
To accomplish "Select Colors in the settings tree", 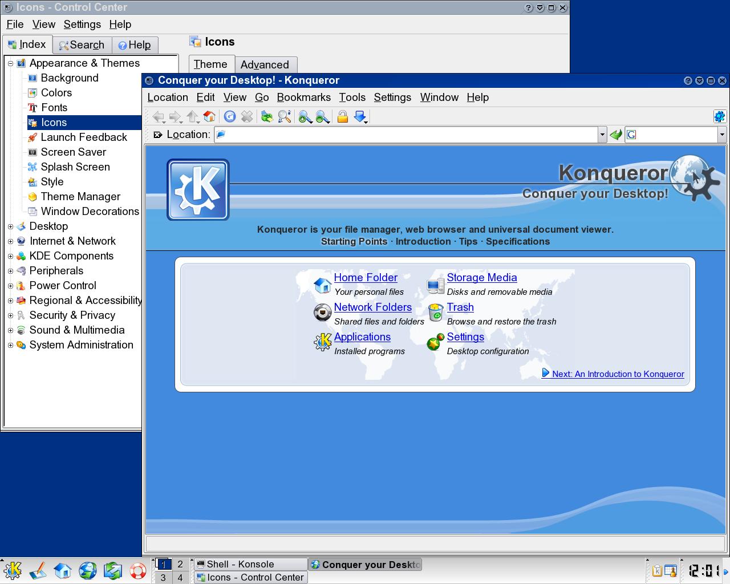I will click(x=56, y=93).
